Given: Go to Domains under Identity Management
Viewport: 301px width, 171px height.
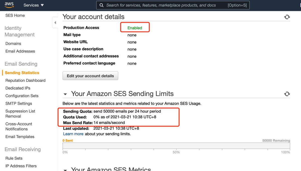Looking at the screenshot, I should point(13,43).
